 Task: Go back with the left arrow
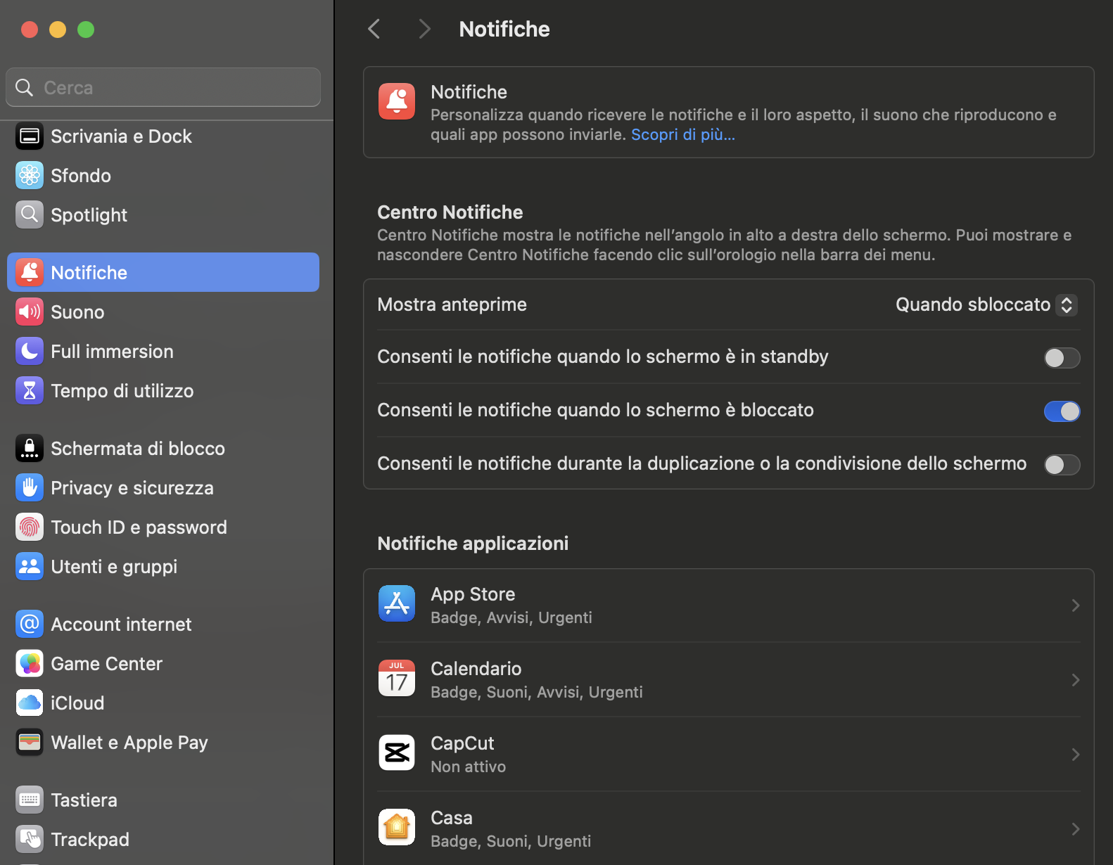[374, 29]
